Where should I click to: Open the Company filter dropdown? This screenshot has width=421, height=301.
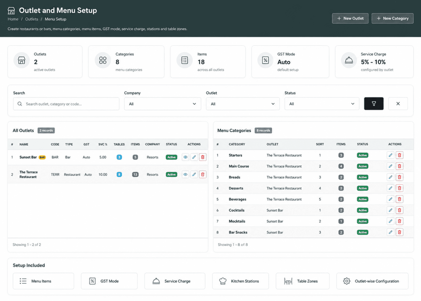coord(163,104)
